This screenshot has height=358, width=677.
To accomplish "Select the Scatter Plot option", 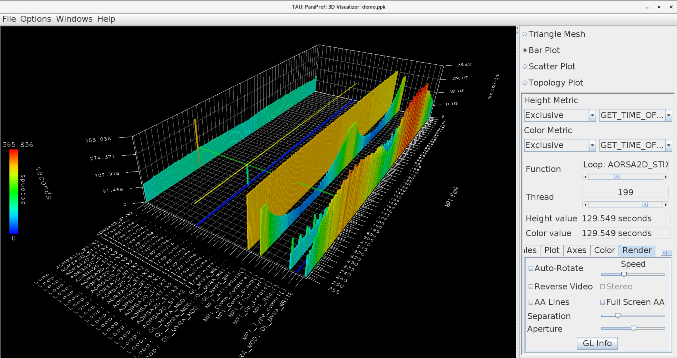I will (x=525, y=67).
